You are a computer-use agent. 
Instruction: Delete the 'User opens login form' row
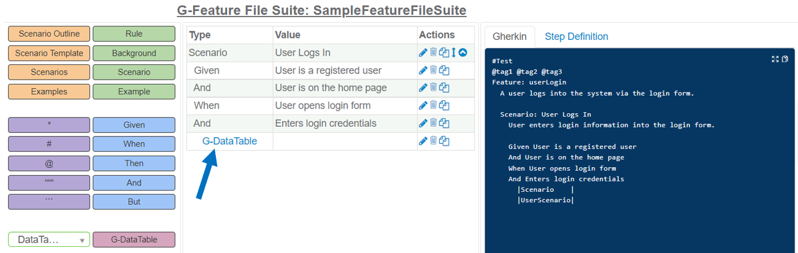coord(433,105)
